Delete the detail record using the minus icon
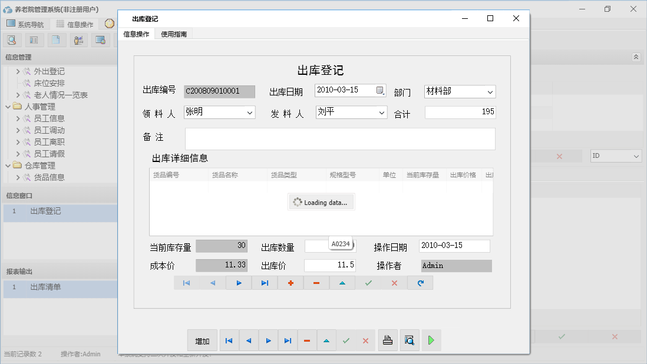Screen dimensions: 647x364 [316, 283]
